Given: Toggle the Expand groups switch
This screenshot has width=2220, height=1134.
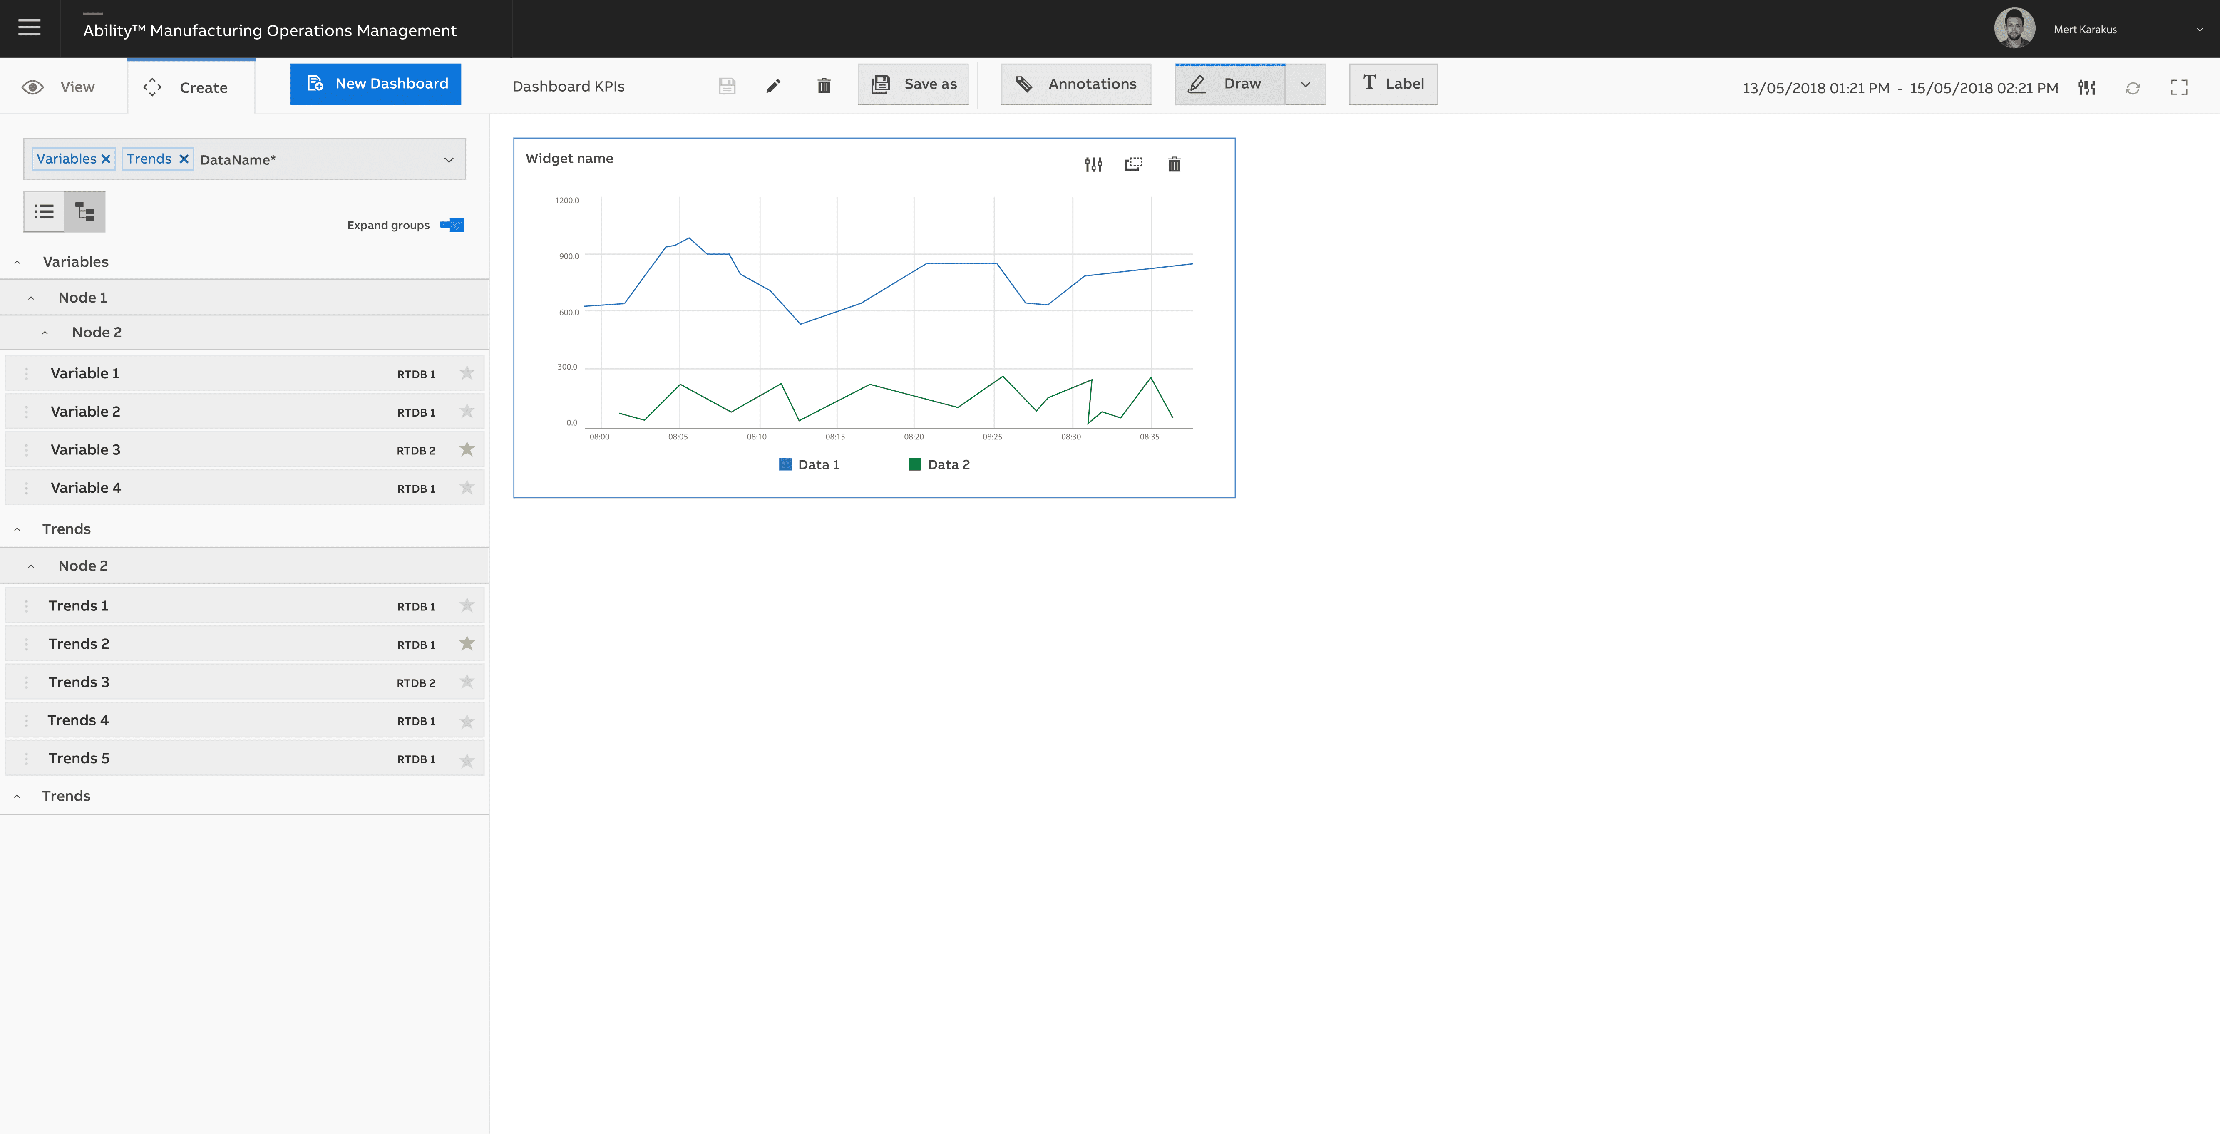Looking at the screenshot, I should click(x=452, y=225).
